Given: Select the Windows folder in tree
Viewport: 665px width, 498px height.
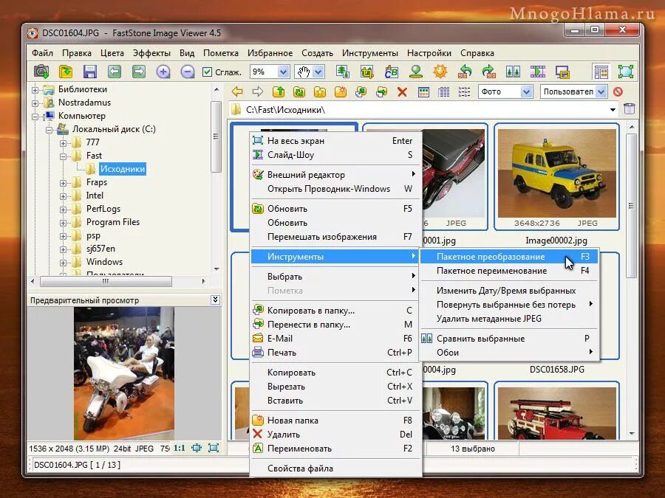Looking at the screenshot, I should click(x=104, y=262).
